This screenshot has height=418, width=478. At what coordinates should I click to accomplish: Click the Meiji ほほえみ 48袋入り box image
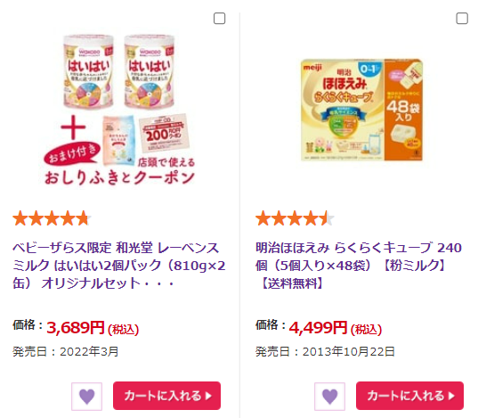click(362, 110)
